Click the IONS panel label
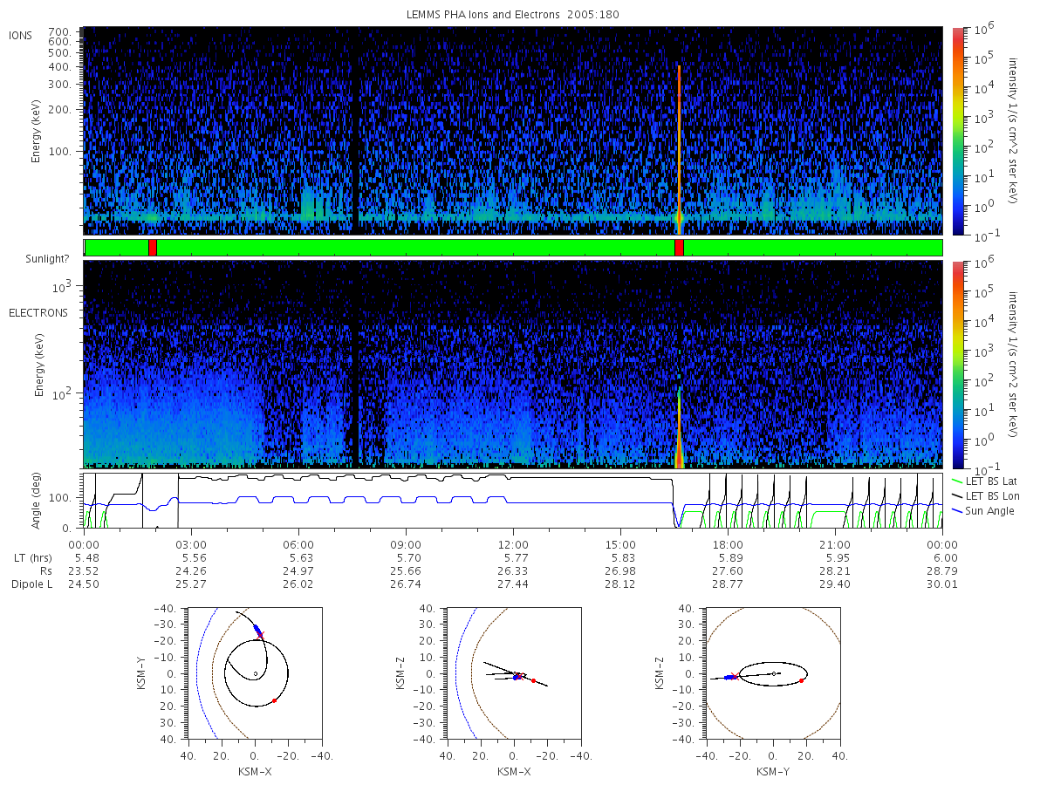Viewport: 1047px width, 785px height. coord(21,35)
